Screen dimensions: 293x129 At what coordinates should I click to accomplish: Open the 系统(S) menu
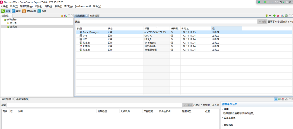click(x=58, y=6)
